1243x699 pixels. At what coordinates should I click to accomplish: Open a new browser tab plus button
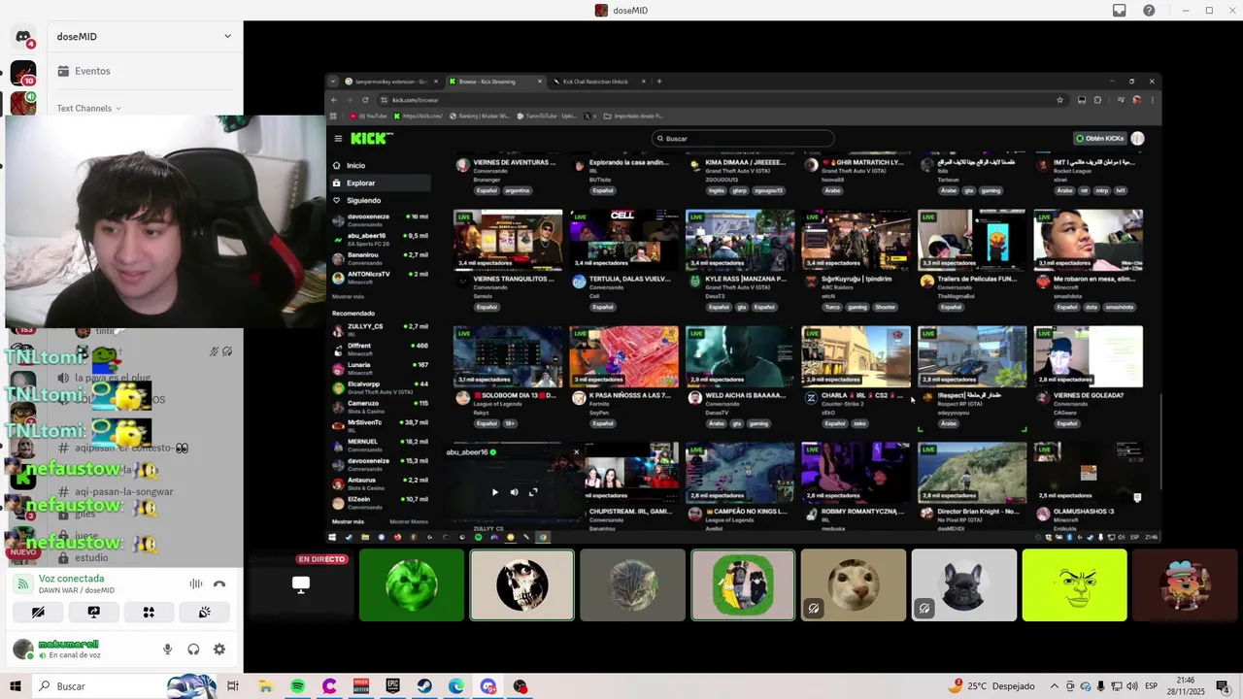(659, 82)
